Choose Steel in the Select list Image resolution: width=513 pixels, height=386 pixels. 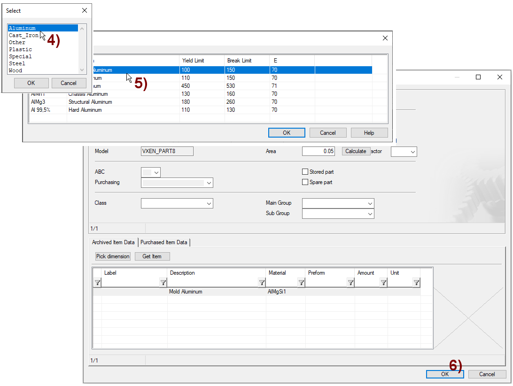(17, 63)
